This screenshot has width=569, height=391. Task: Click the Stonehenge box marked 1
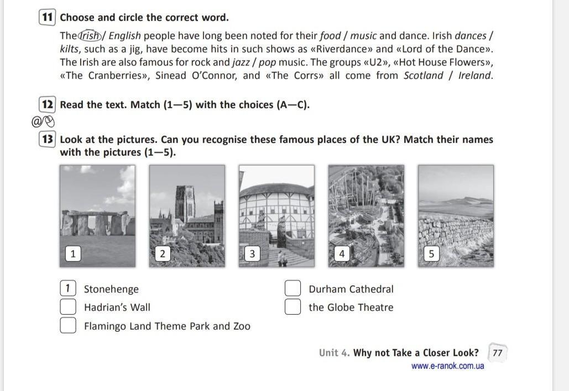pyautogui.click(x=67, y=288)
